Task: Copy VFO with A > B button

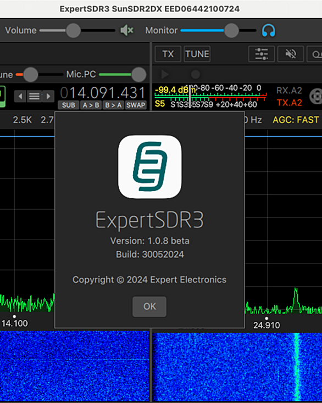Action: pos(91,105)
